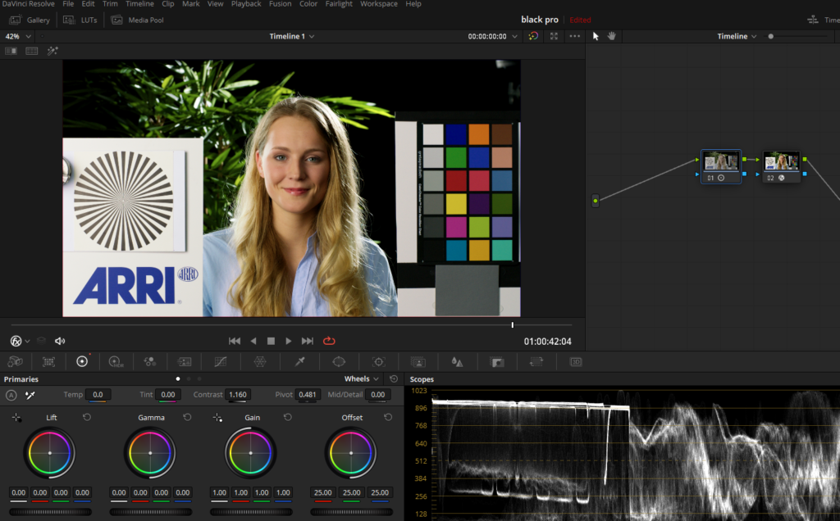Image resolution: width=840 pixels, height=521 pixels.
Task: Play the clip forward
Action: tap(288, 341)
